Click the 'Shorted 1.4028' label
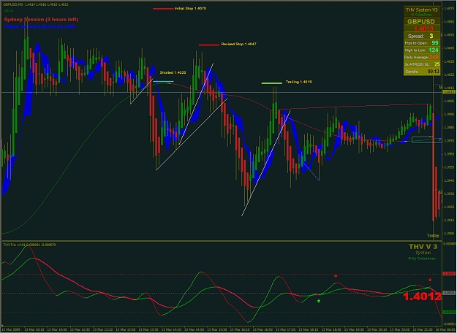 [173, 72]
